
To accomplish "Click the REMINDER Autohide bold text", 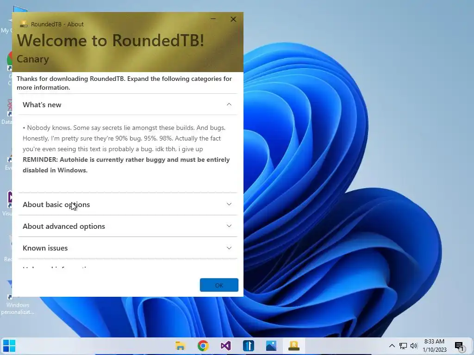I will [x=126, y=165].
